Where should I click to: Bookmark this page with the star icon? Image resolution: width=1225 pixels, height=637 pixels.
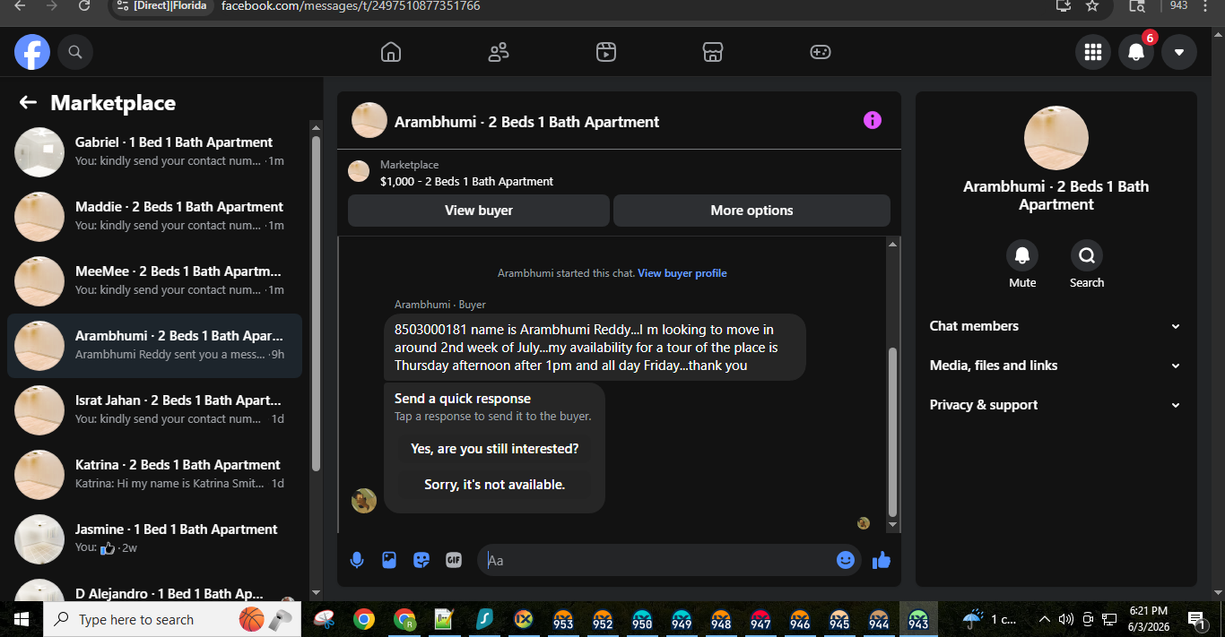pyautogui.click(x=1092, y=6)
